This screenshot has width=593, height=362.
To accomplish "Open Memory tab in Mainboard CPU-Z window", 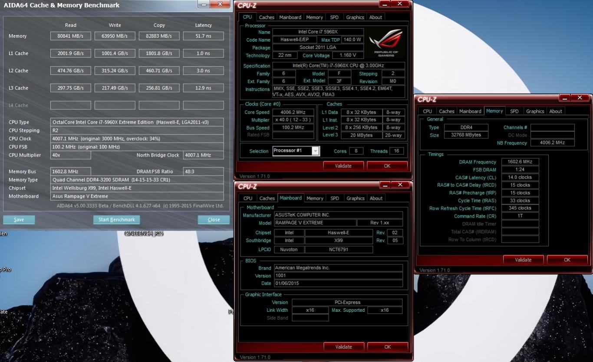I will [x=315, y=199].
